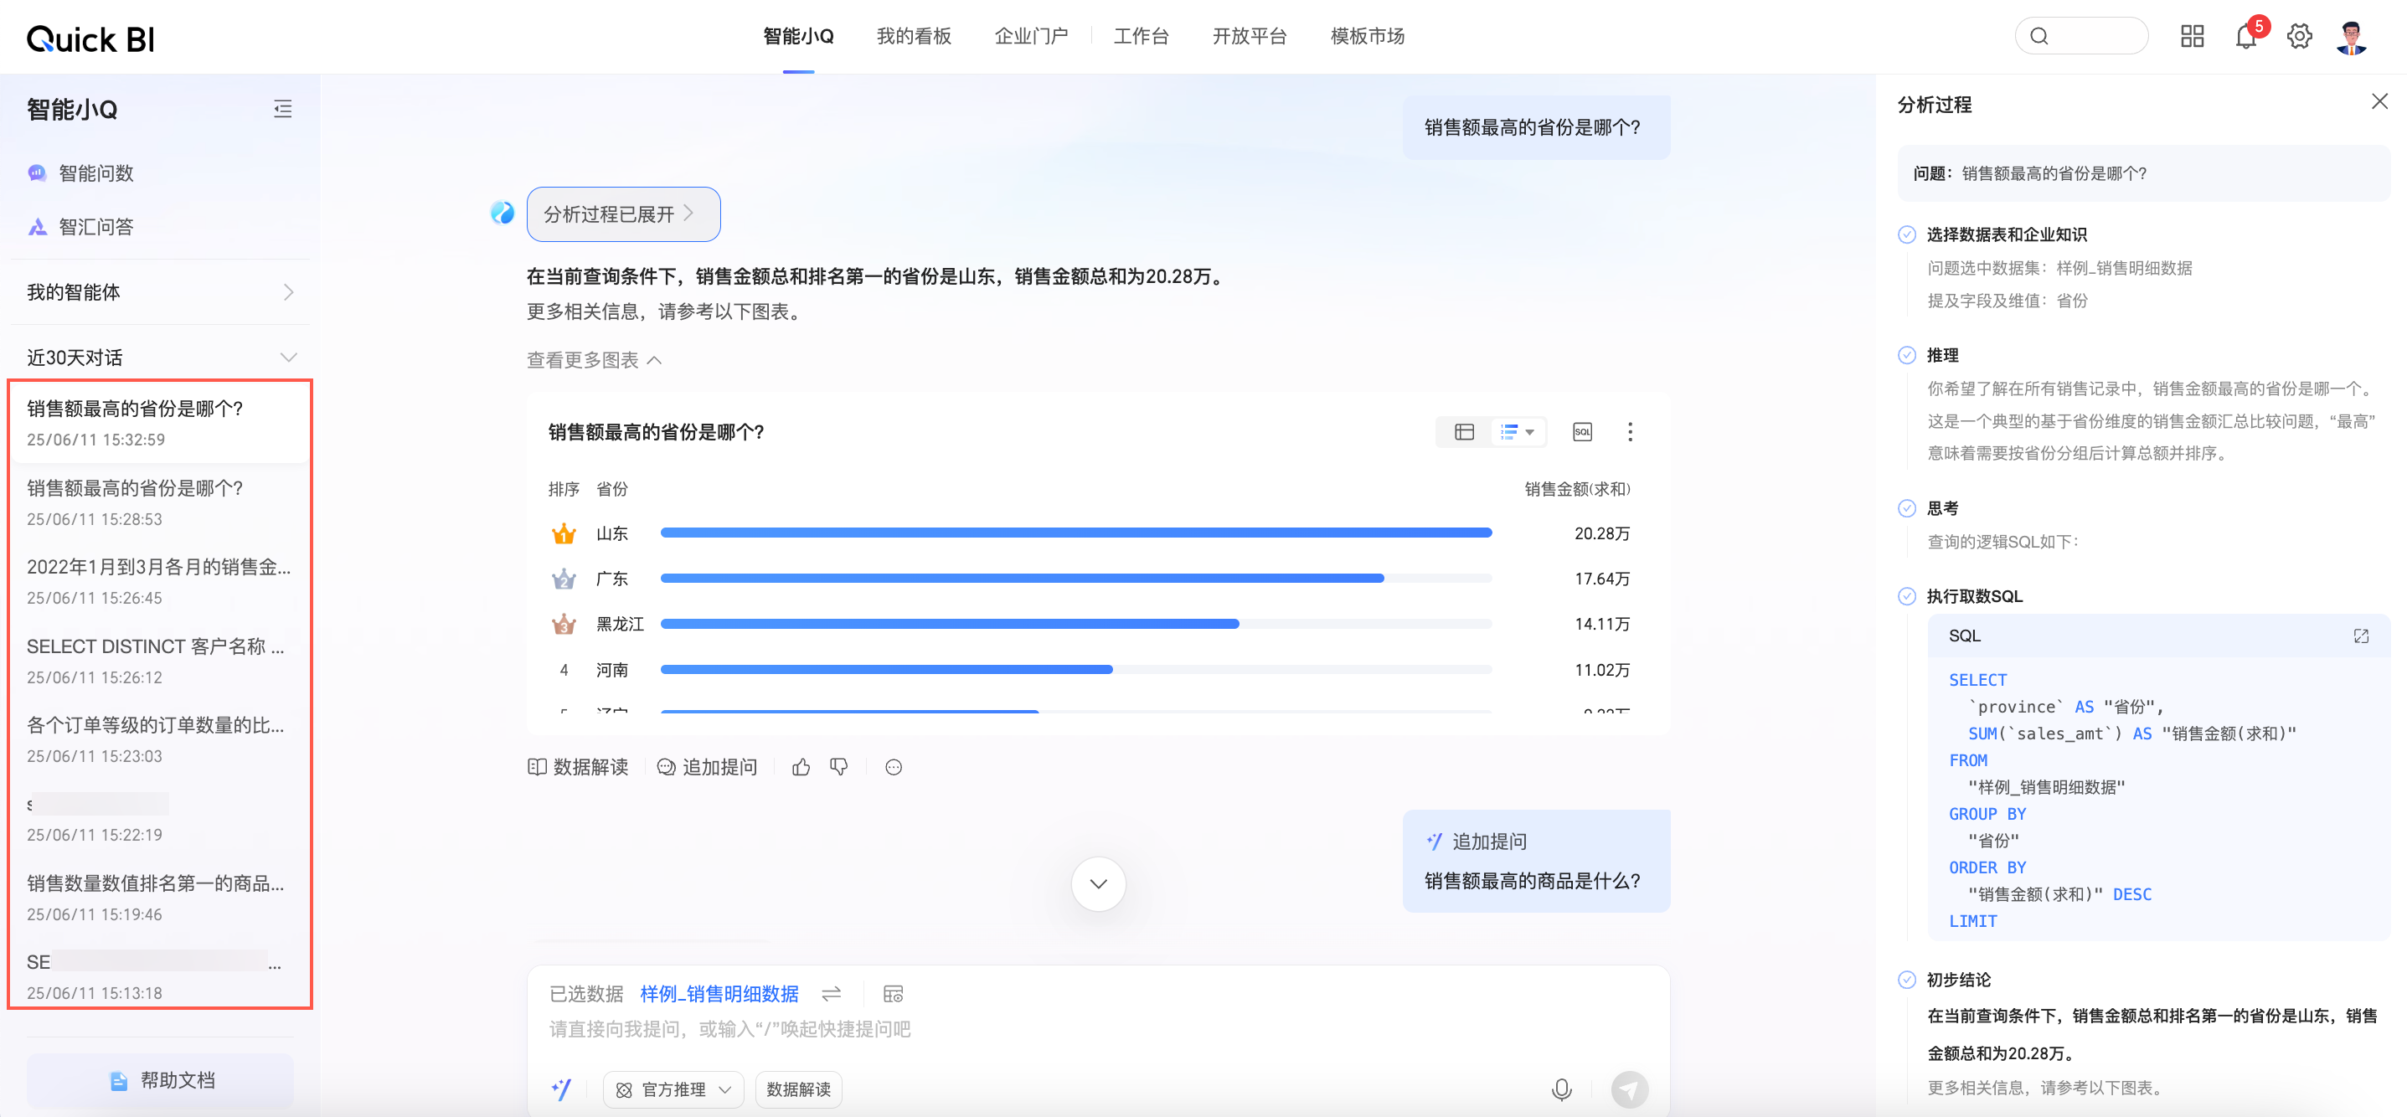Screen dimensions: 2407x1117
Task: Open ranking chart type dropdown
Action: coord(1518,431)
